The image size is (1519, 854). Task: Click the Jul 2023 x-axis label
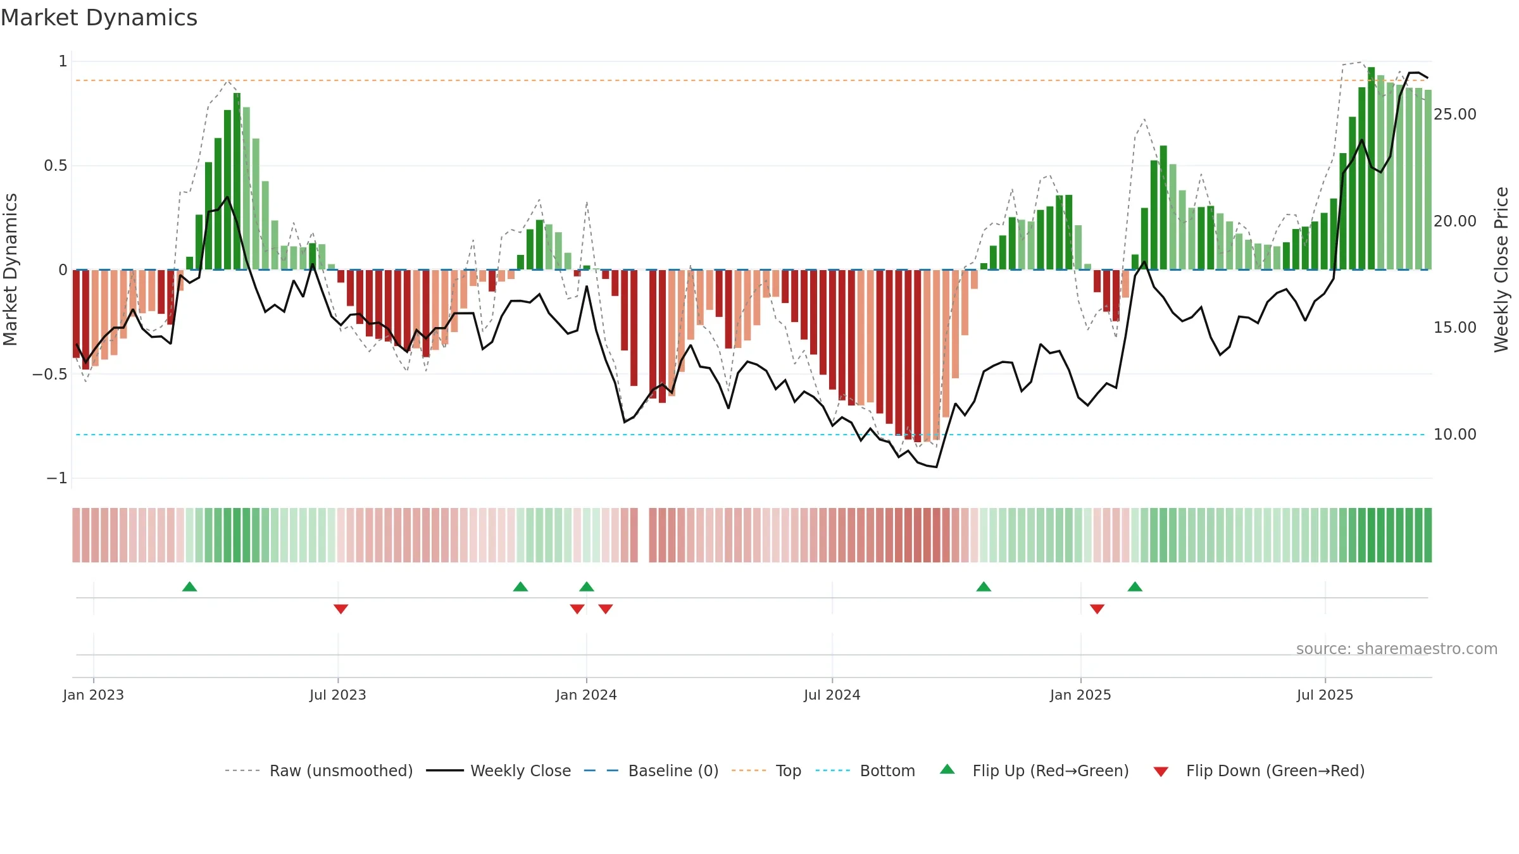(337, 695)
